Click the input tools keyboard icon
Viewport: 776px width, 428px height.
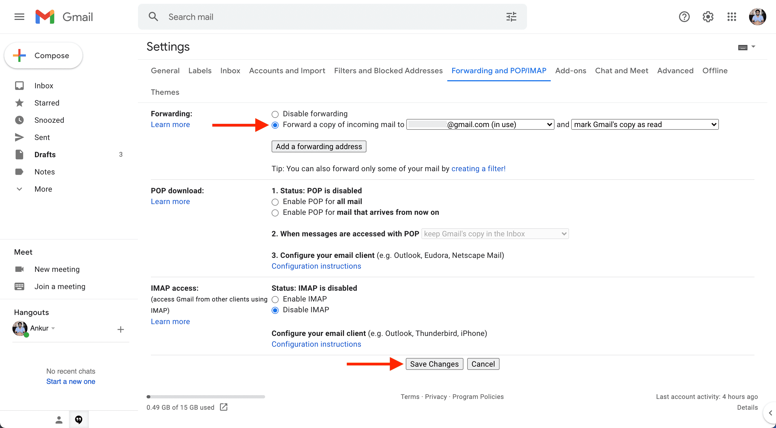pos(743,47)
